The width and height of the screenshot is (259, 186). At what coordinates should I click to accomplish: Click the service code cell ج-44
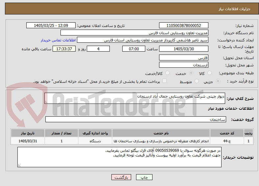tap(227, 141)
